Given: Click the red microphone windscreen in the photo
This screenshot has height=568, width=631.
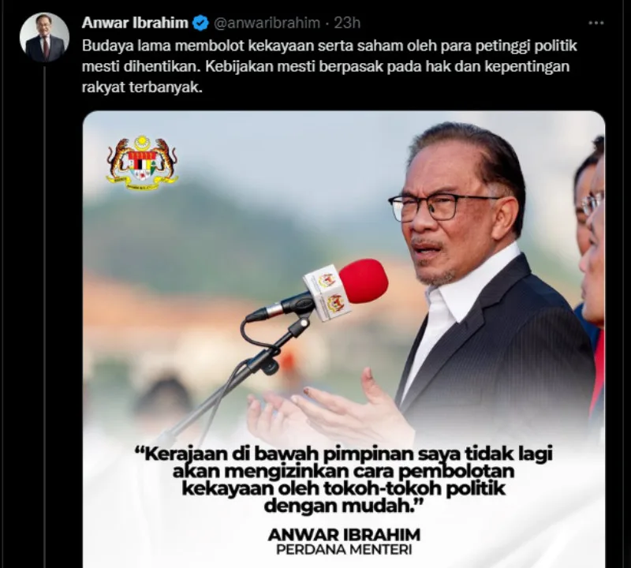Looking at the screenshot, I should [x=364, y=282].
